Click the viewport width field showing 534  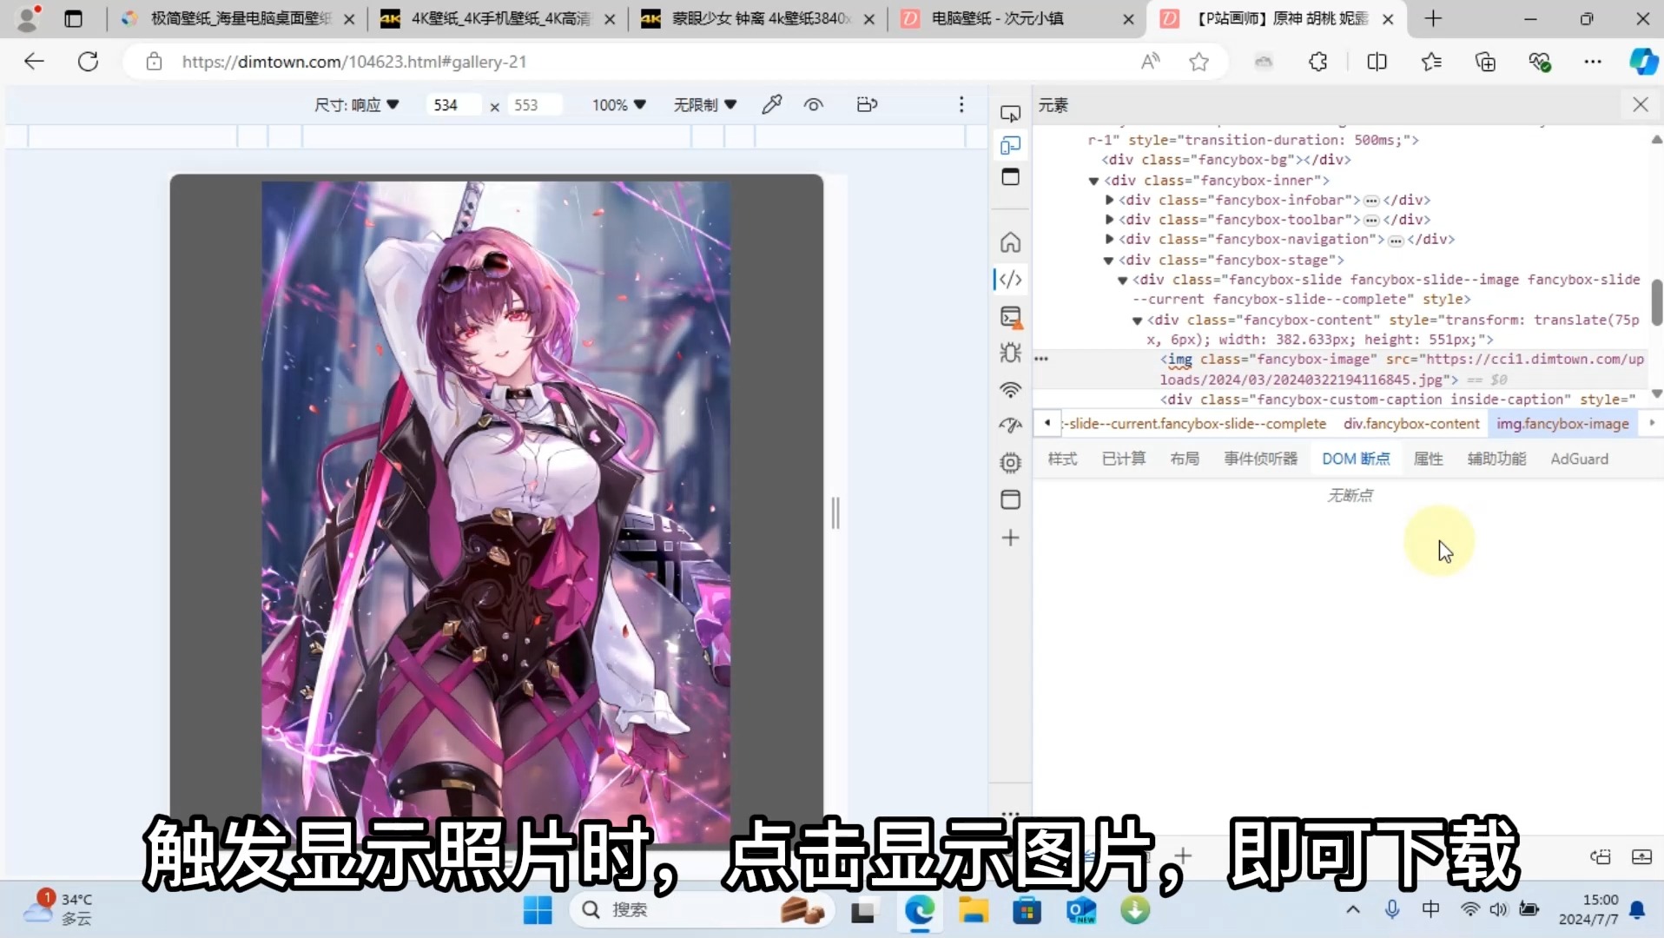point(453,105)
